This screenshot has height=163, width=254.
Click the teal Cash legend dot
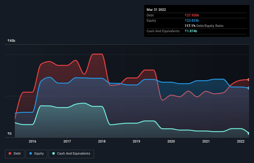54,153
